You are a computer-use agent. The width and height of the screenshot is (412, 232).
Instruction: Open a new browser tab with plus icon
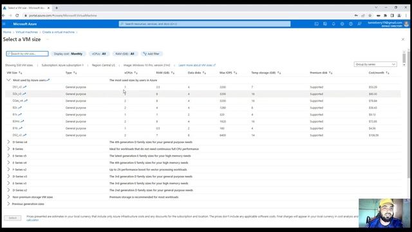57,8
